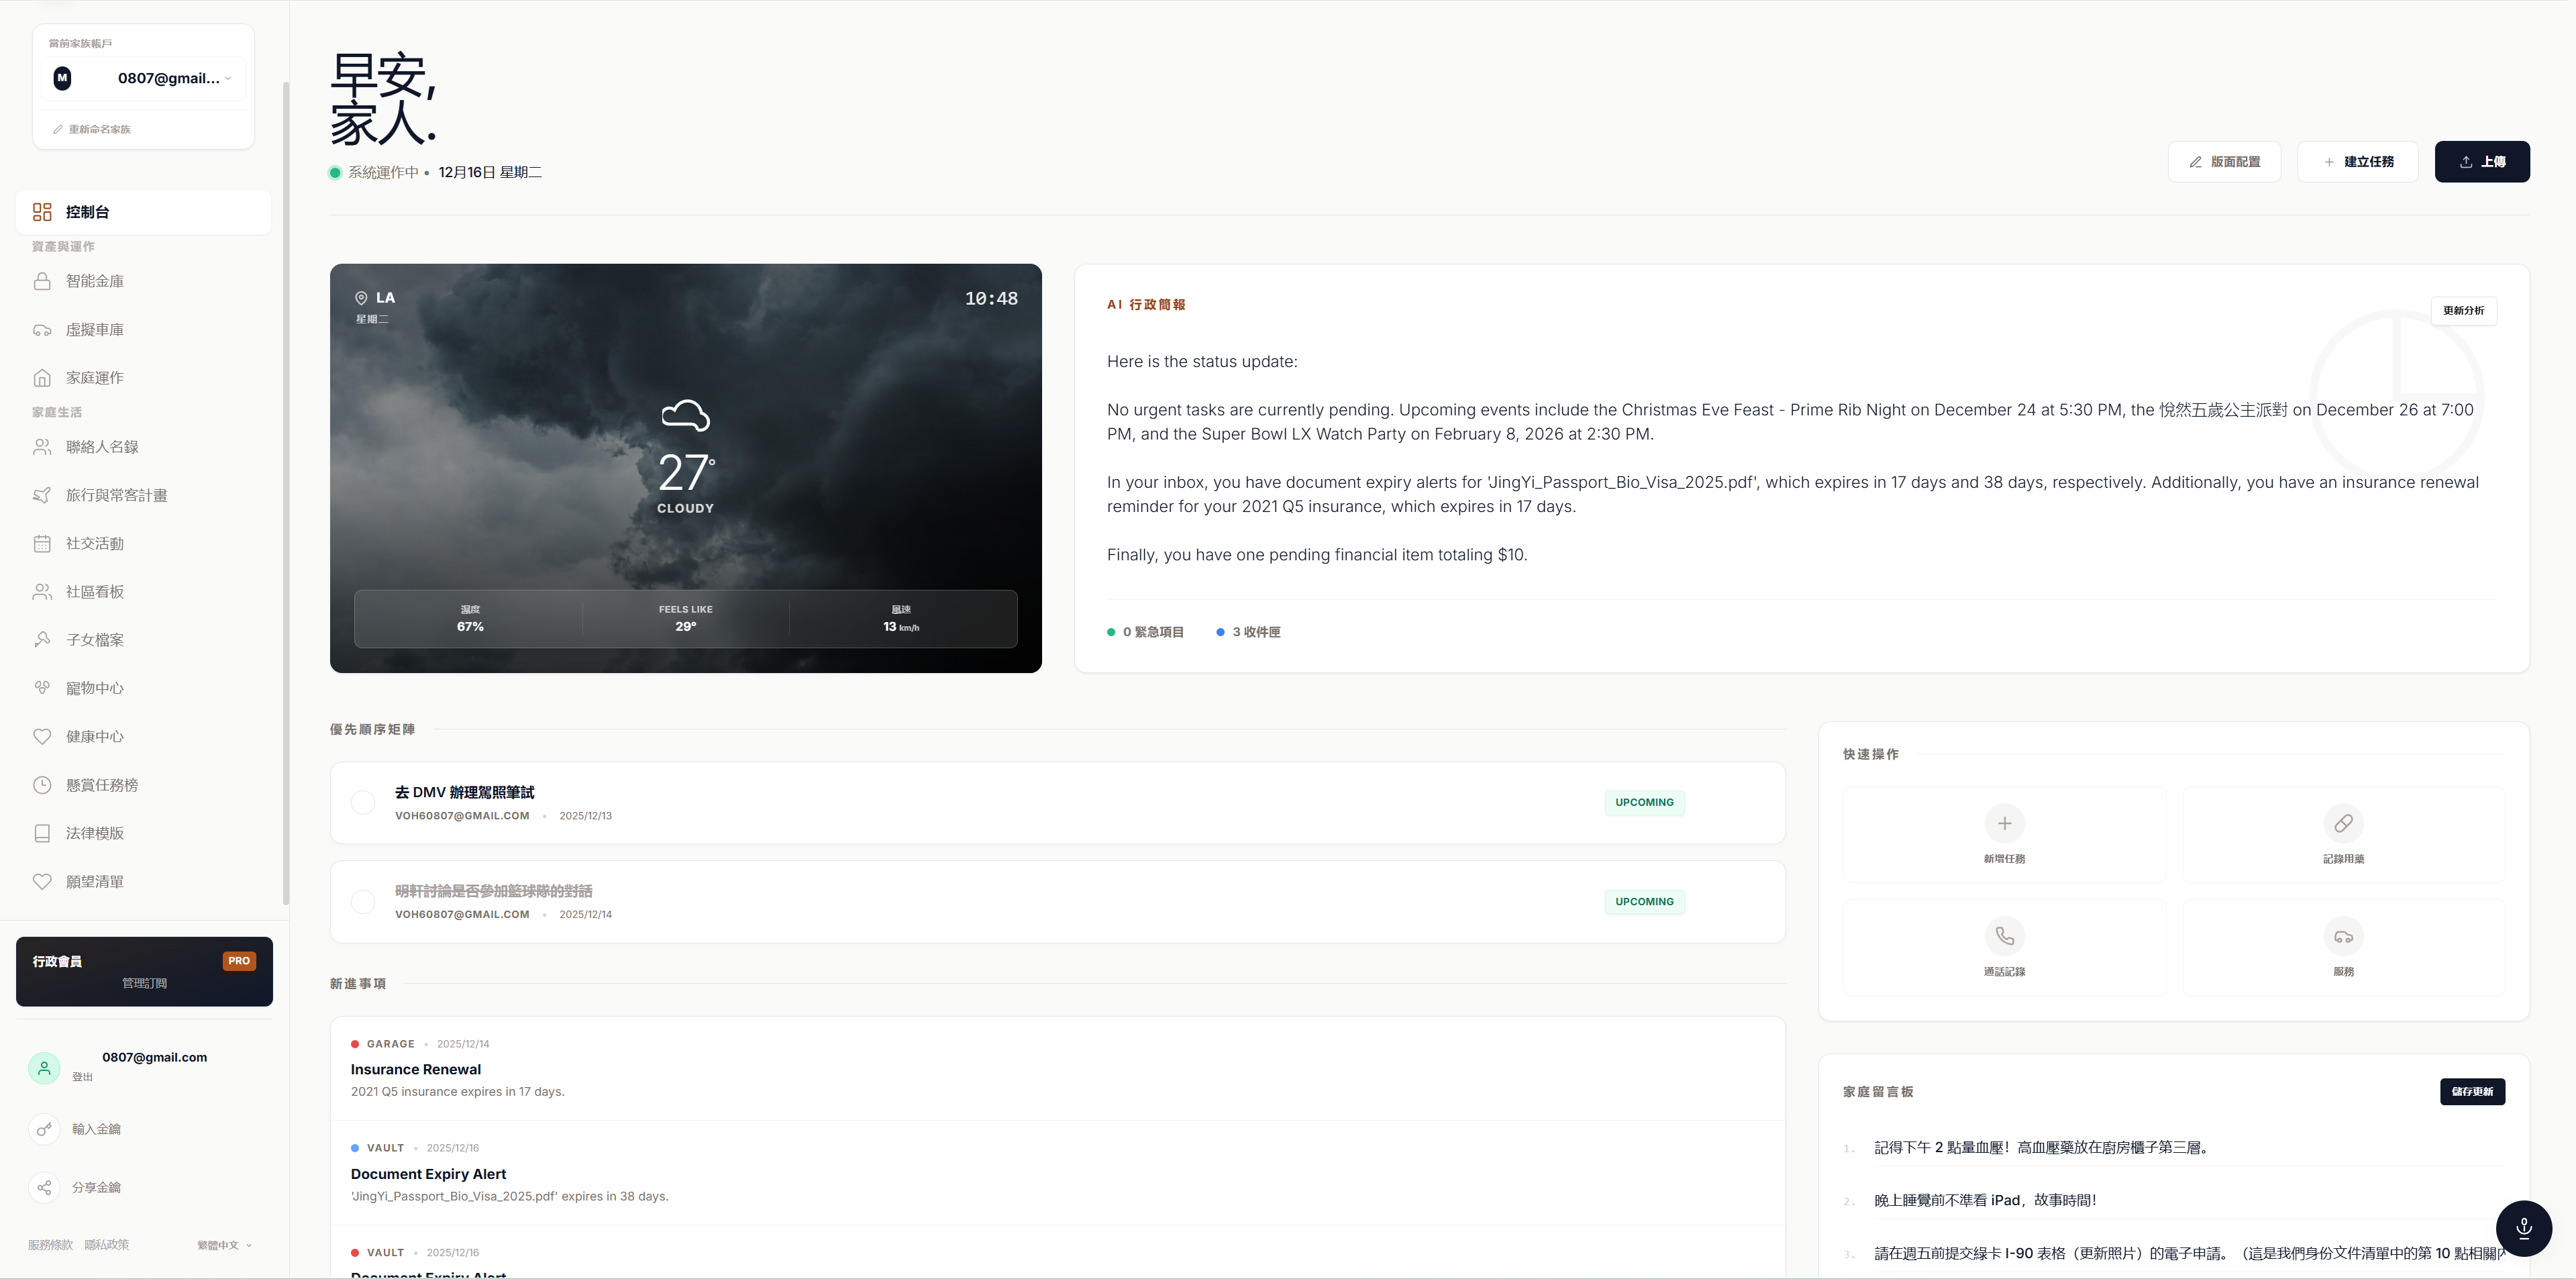Click the 服務 car quick action

pos(2344,946)
